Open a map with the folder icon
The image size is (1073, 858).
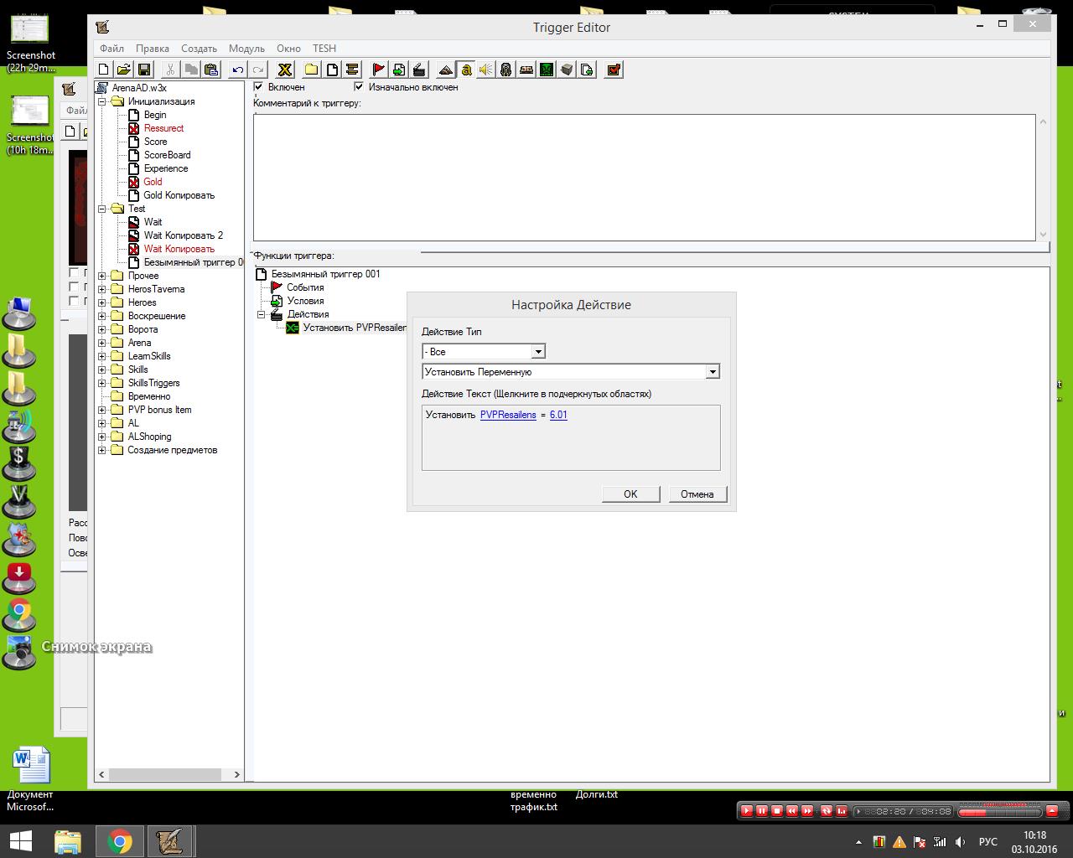123,70
